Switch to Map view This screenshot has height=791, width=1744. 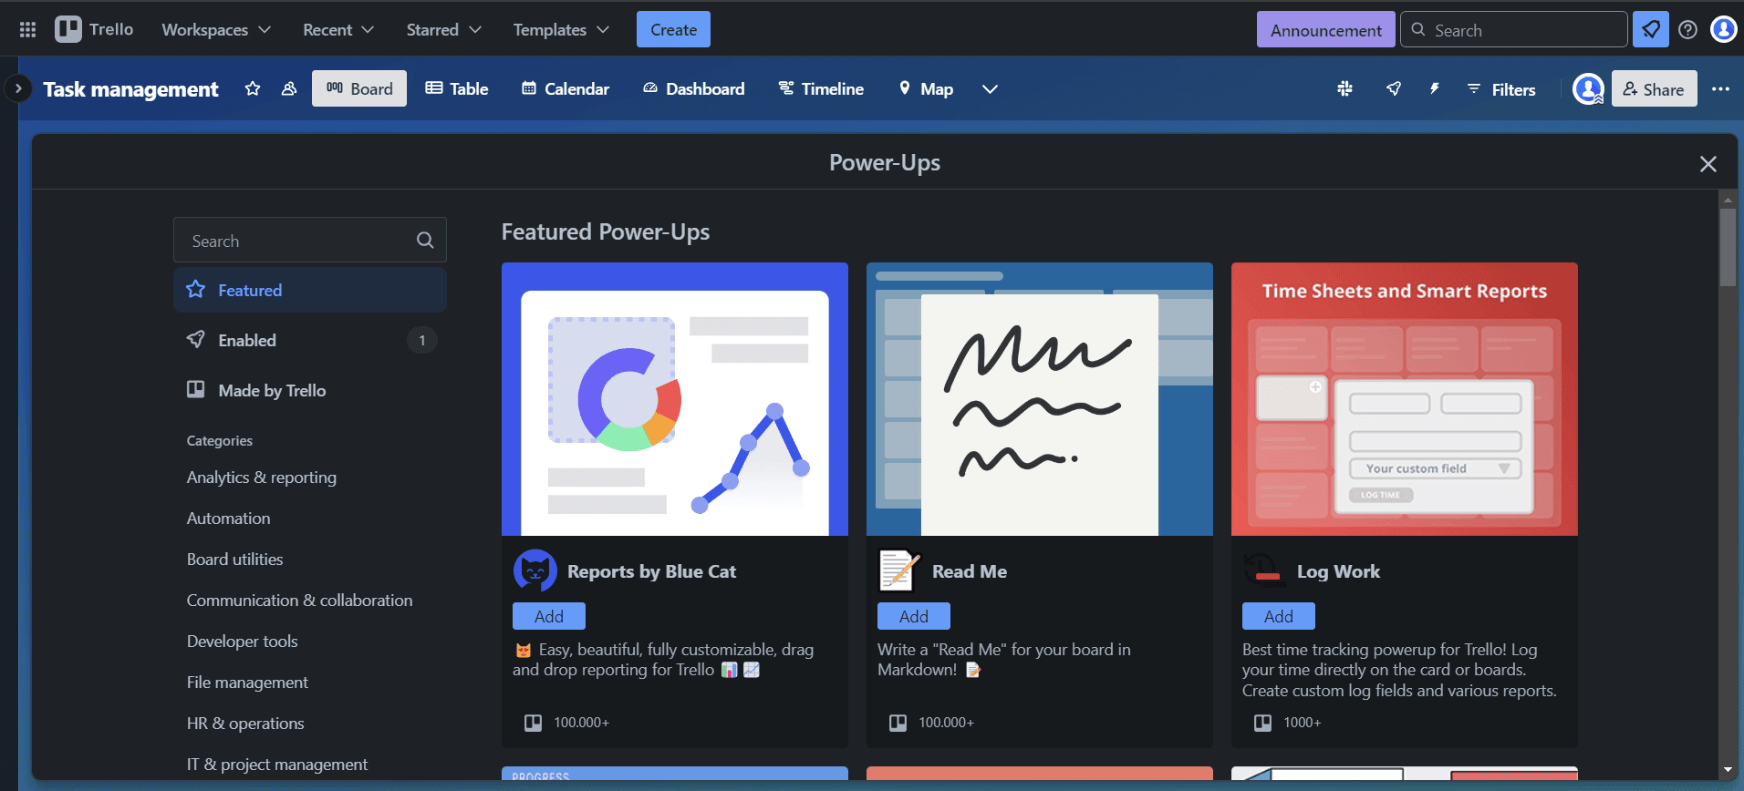pyautogui.click(x=926, y=88)
